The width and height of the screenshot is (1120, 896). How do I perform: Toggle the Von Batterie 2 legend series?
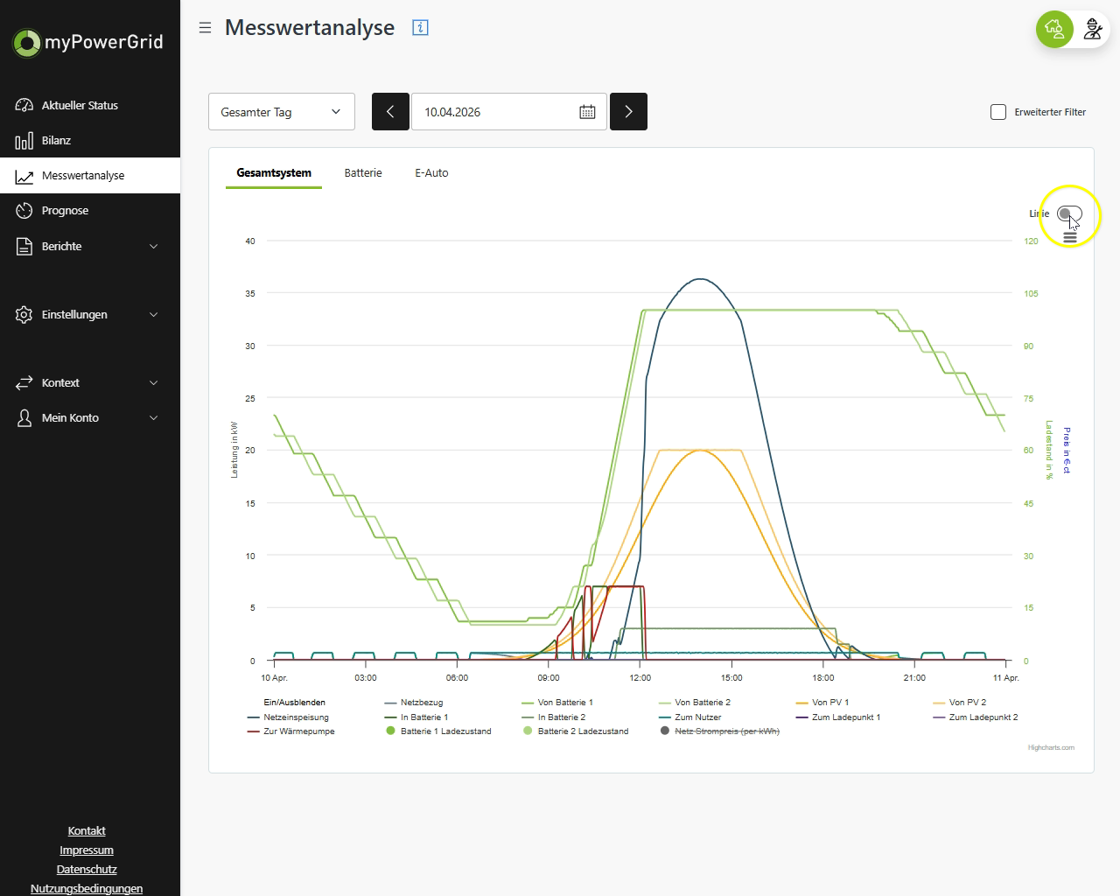click(x=695, y=703)
